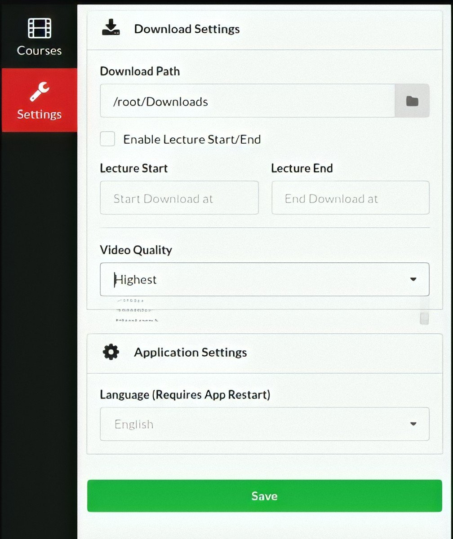Enable the Lecture Start/End checkbox
The width and height of the screenshot is (453, 539).
pyautogui.click(x=107, y=139)
